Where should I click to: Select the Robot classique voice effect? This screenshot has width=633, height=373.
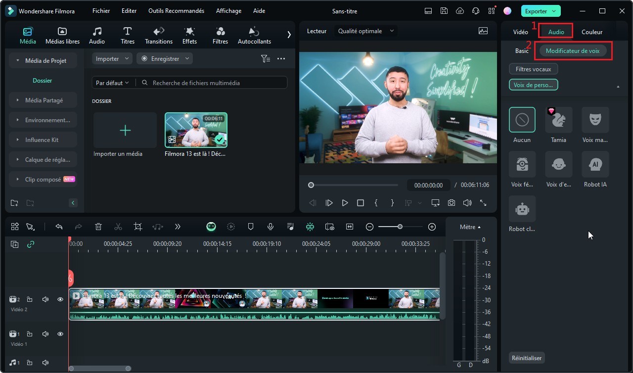click(522, 209)
